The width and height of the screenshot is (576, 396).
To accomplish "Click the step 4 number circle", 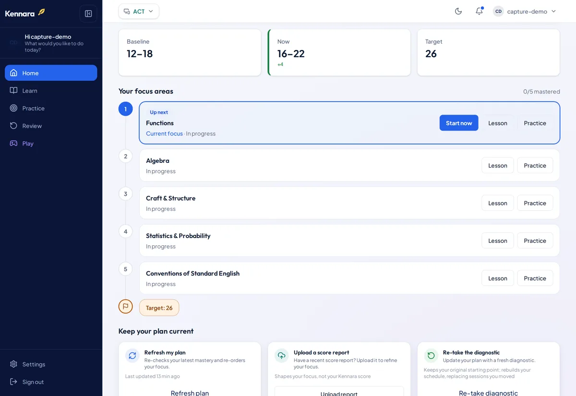I will pyautogui.click(x=126, y=231).
